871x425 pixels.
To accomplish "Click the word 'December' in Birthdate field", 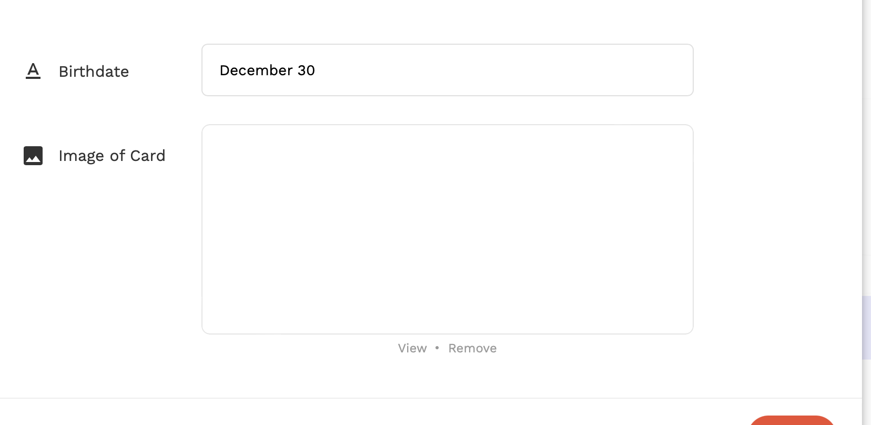I will pos(256,70).
